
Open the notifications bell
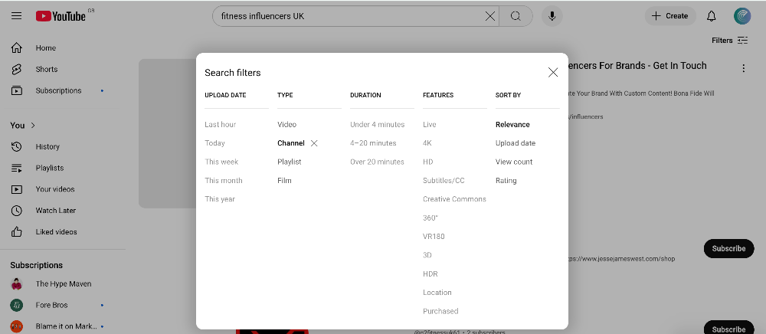712,16
